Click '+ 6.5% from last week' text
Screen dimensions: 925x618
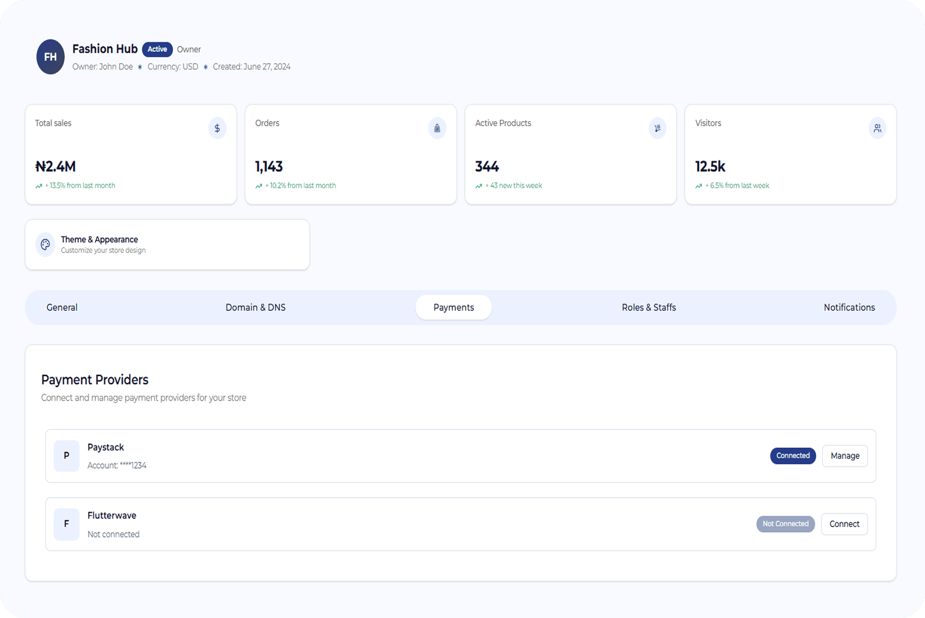coord(737,186)
